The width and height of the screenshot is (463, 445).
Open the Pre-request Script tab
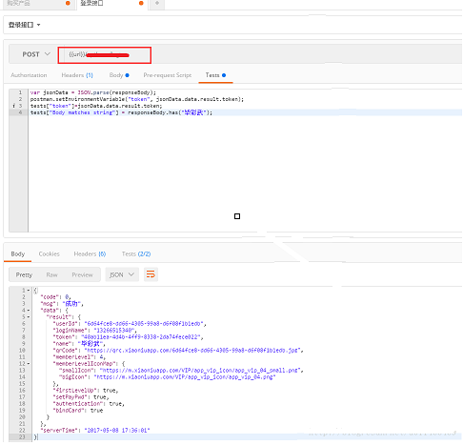coord(168,75)
